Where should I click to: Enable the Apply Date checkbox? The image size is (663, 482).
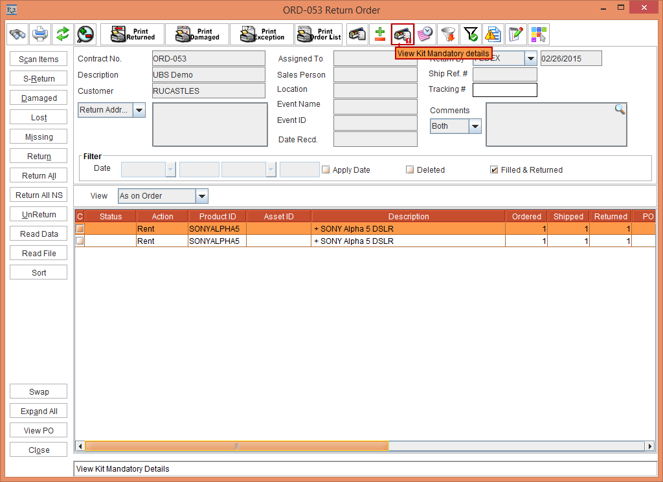[x=325, y=169]
